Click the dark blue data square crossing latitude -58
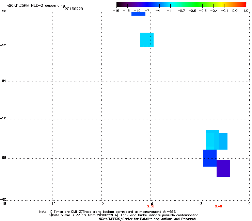Image resolution: width=252 pixels, height=221 pixels. [x=210, y=158]
